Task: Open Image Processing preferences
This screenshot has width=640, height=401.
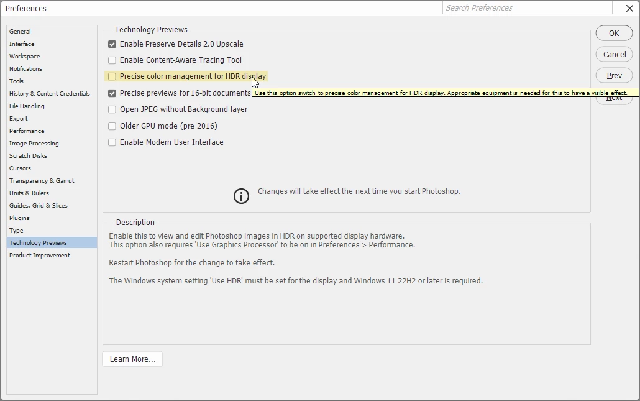Action: tap(52, 144)
